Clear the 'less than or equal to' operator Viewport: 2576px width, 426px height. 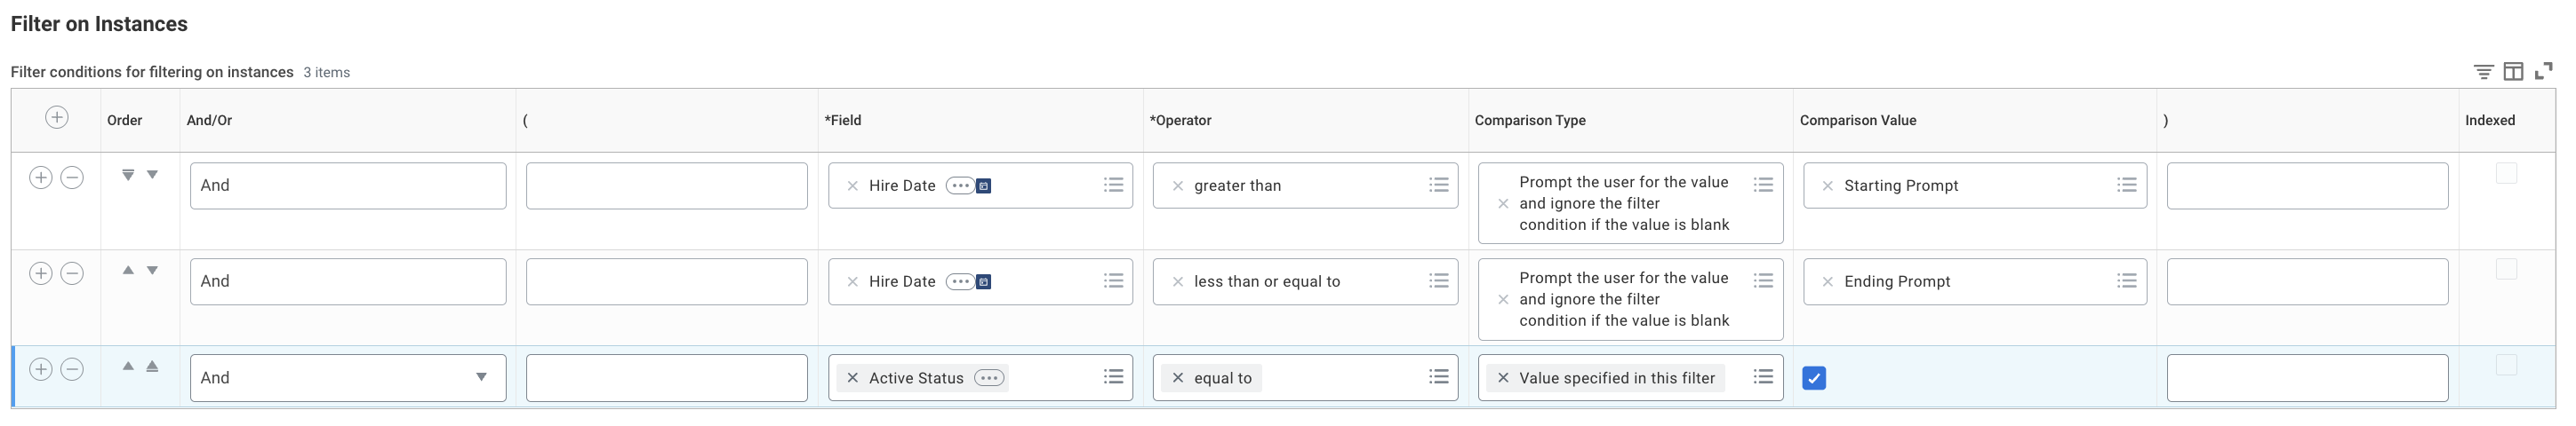tap(1178, 282)
